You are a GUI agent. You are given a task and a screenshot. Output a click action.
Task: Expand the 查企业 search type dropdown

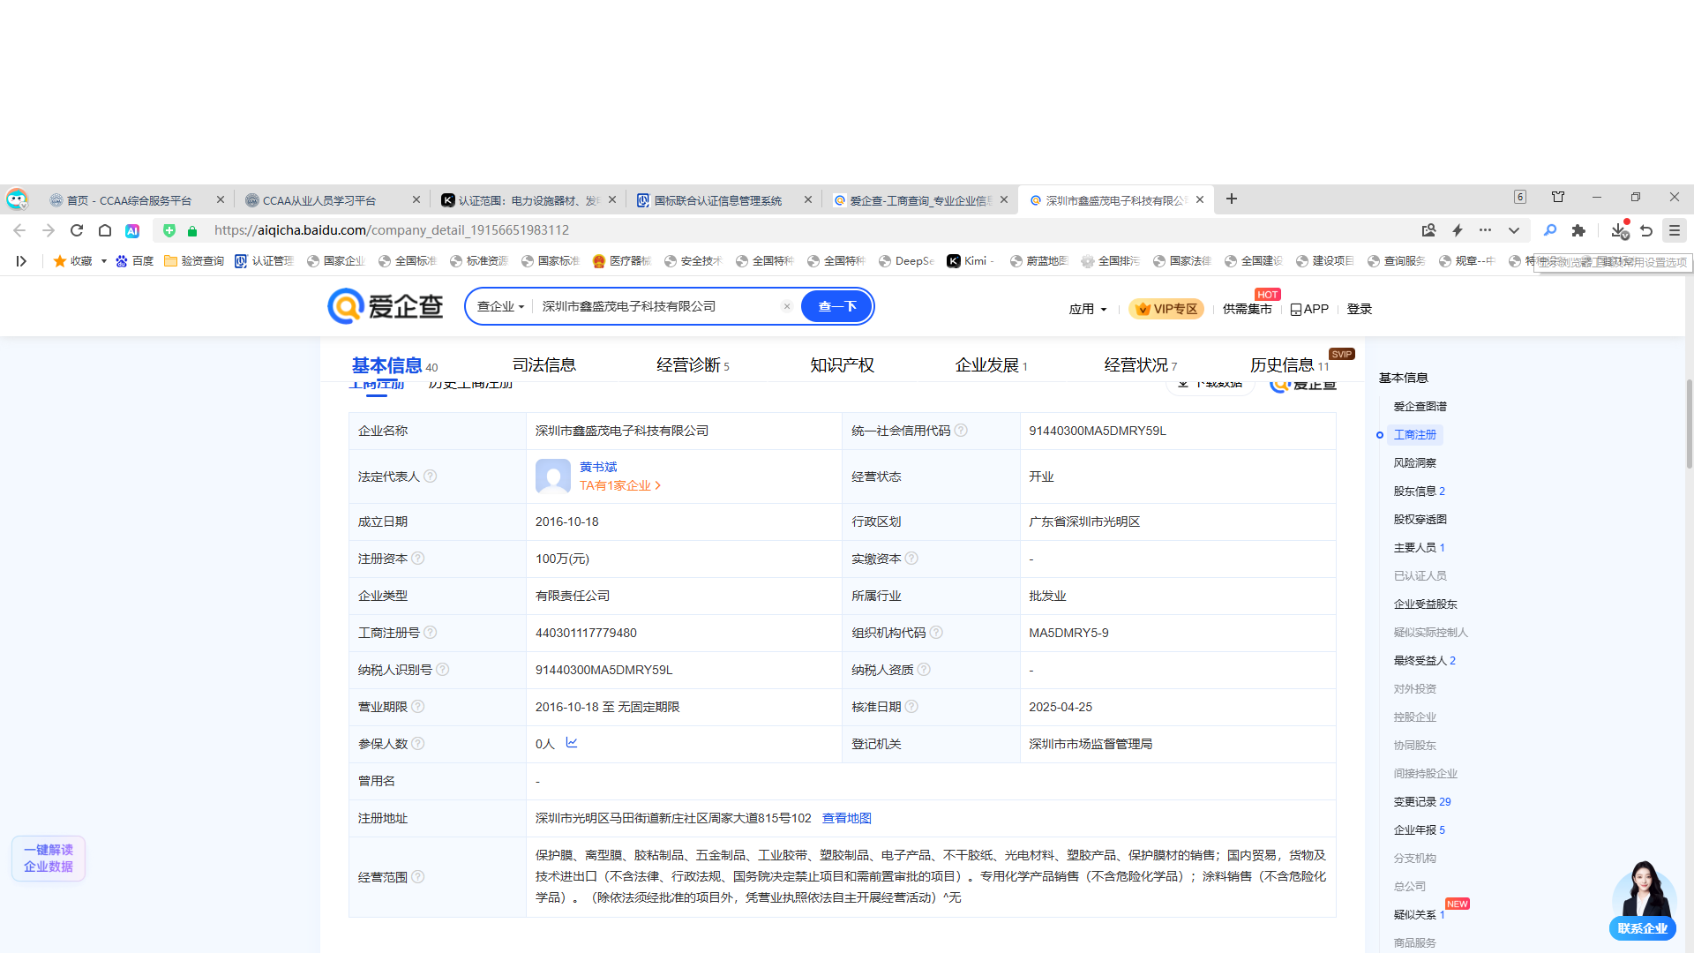[x=500, y=306]
